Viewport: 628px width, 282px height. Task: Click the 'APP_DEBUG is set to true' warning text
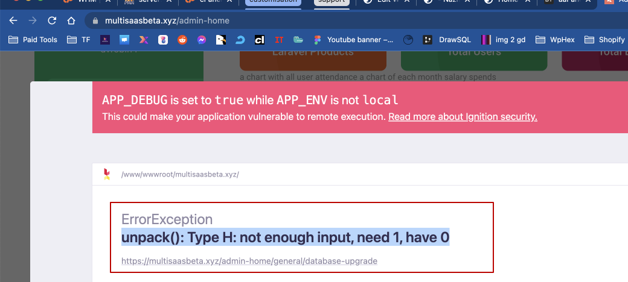pyautogui.click(x=250, y=100)
